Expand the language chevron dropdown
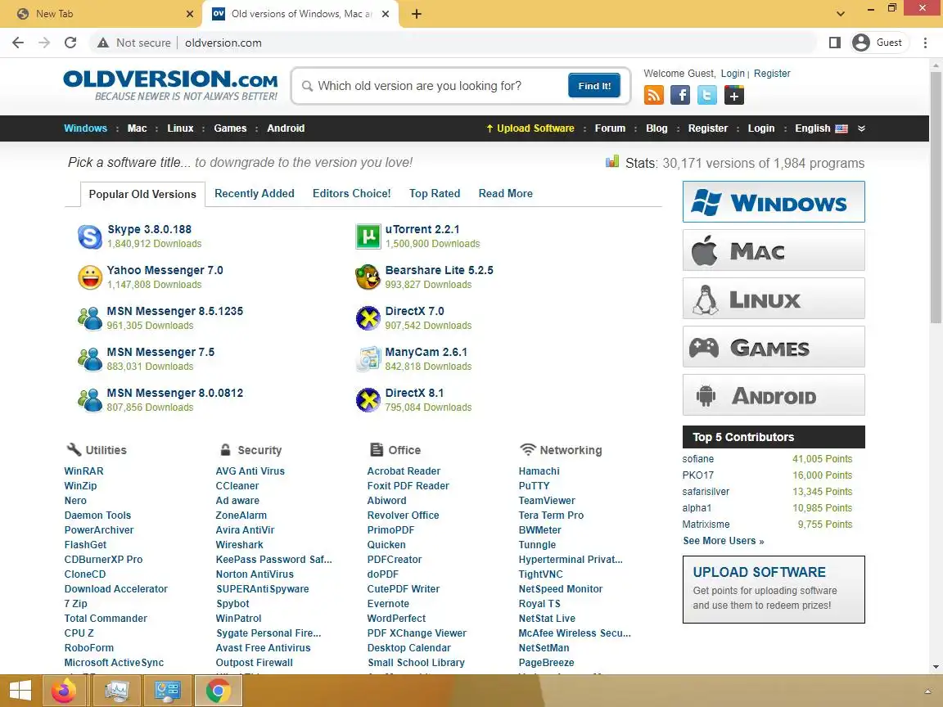943x707 pixels. click(x=861, y=128)
